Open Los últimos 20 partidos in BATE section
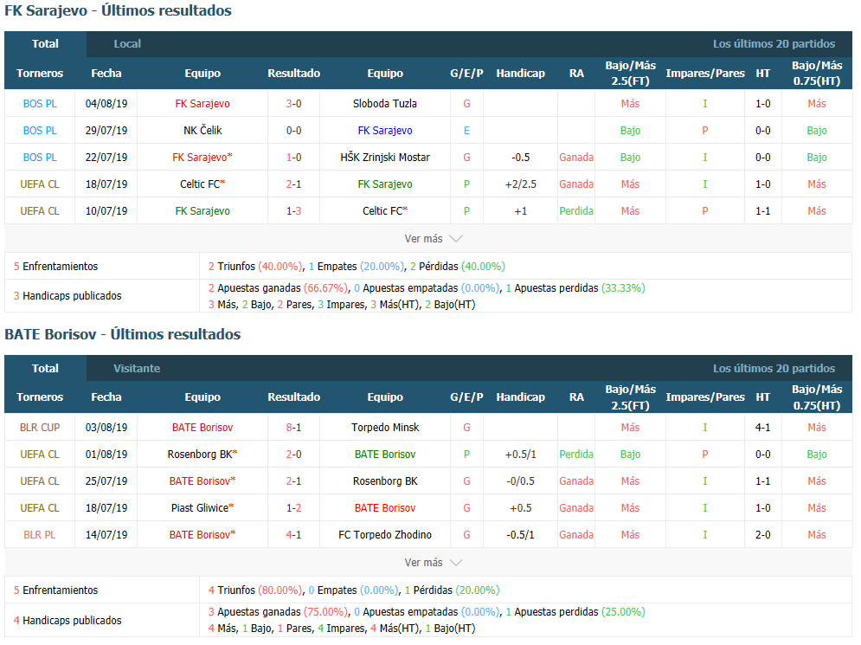Image resolution: width=861 pixels, height=645 pixels. pos(774,369)
